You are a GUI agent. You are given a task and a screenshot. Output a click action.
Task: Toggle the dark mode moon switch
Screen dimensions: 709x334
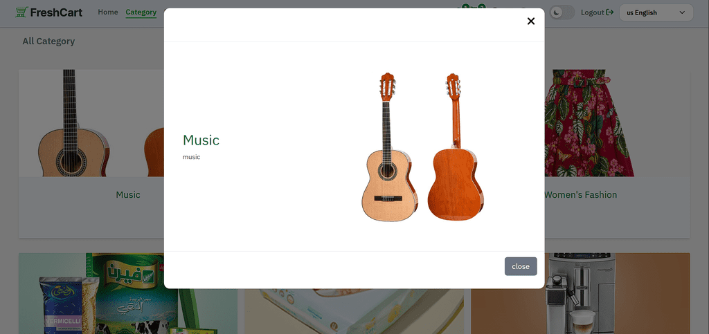tap(562, 12)
